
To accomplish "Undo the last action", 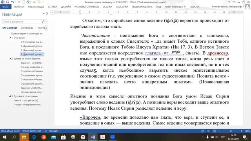I will 12,2.
